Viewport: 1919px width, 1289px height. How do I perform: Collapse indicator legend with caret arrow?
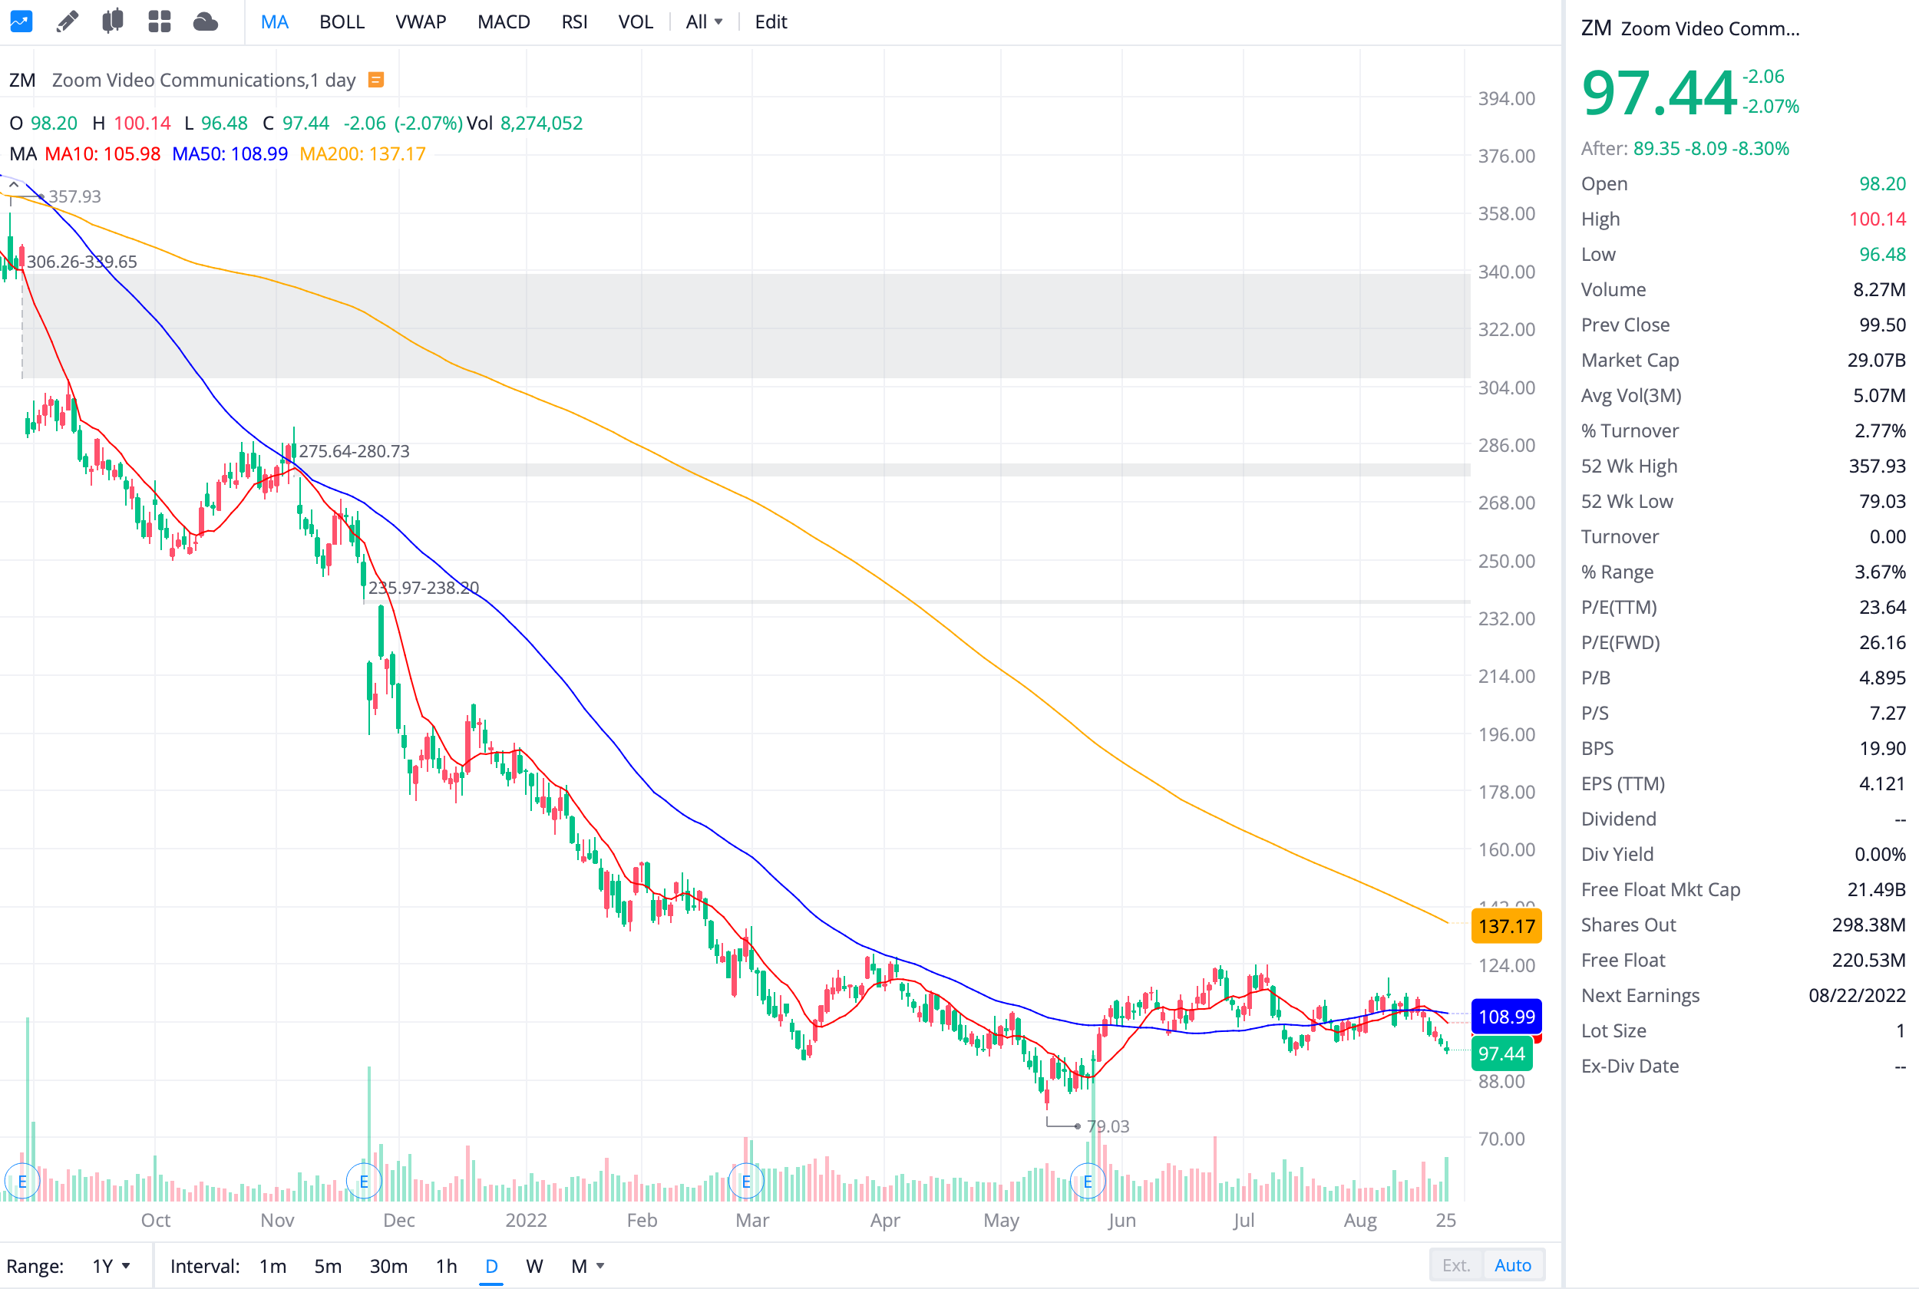(x=14, y=185)
